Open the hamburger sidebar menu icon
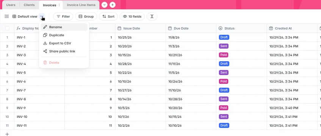Image resolution: width=321 pixels, height=136 pixels. (x=7, y=16)
